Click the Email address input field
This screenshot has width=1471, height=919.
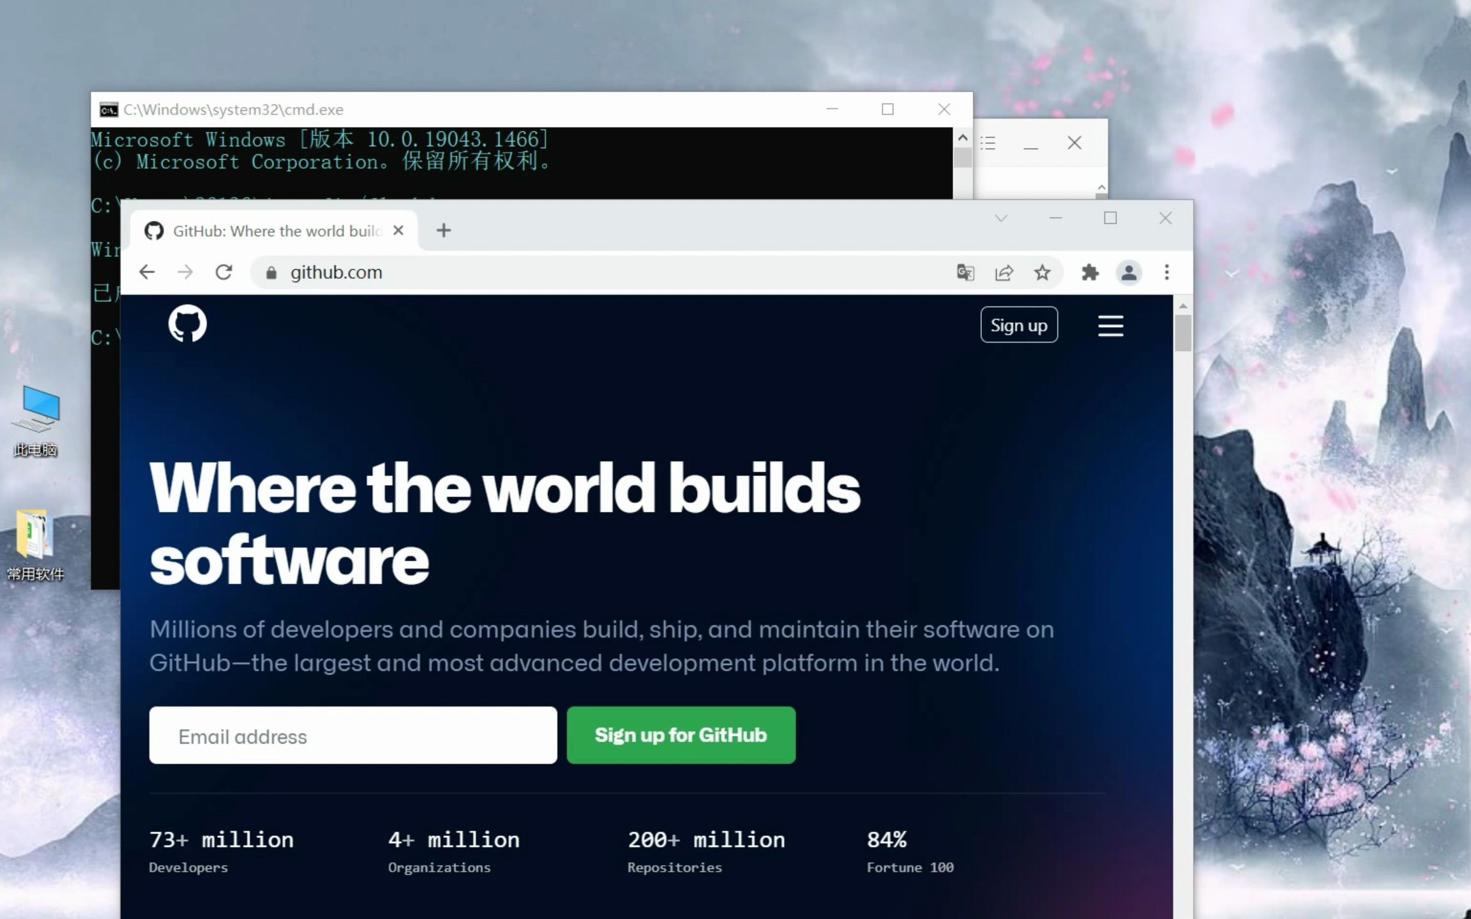tap(352, 735)
